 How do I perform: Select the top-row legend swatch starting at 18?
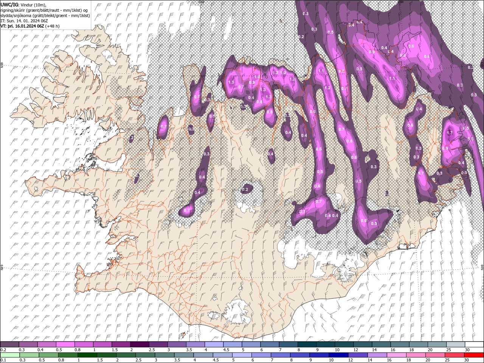point(419,344)
